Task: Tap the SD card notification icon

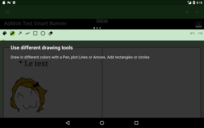Action: tap(4, 3)
